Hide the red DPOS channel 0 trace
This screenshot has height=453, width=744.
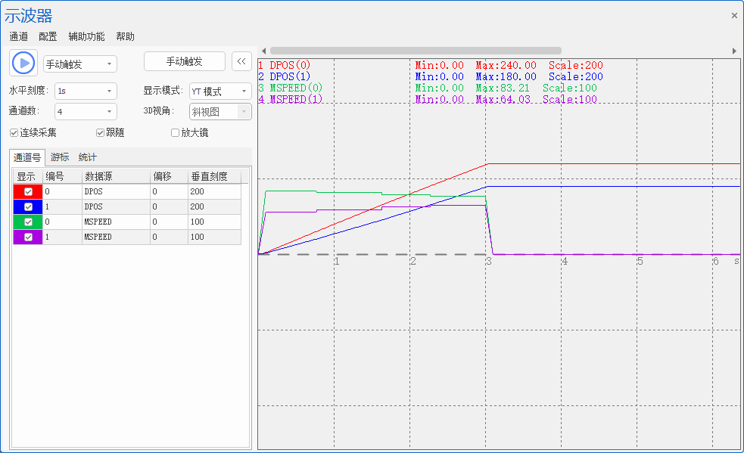[29, 191]
